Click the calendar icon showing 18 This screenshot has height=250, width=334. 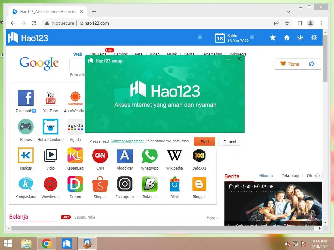[220, 38]
